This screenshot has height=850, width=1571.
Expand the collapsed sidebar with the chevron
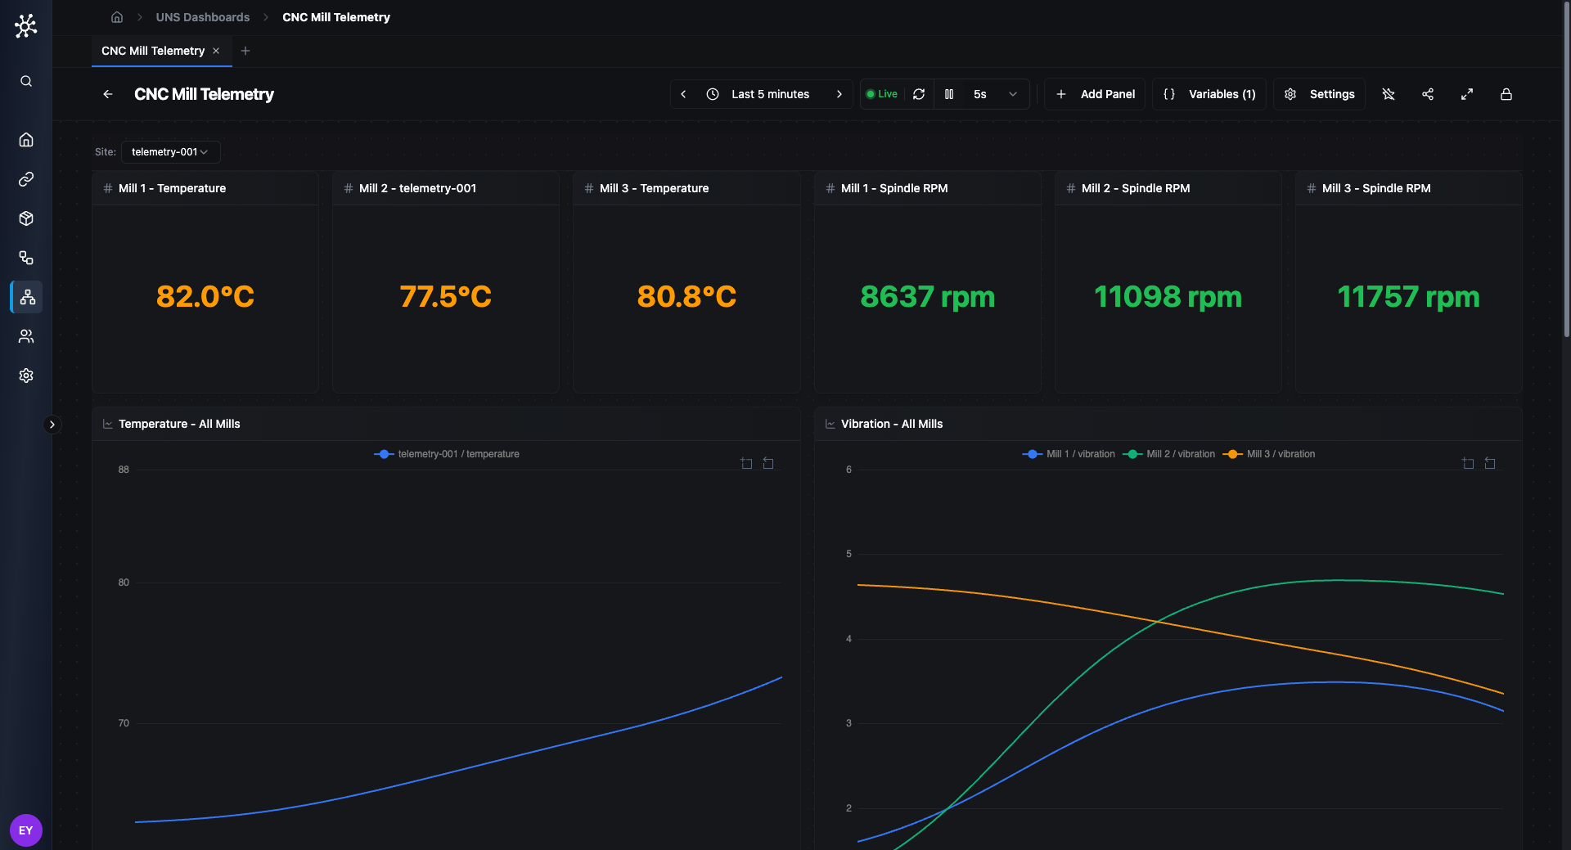[52, 424]
